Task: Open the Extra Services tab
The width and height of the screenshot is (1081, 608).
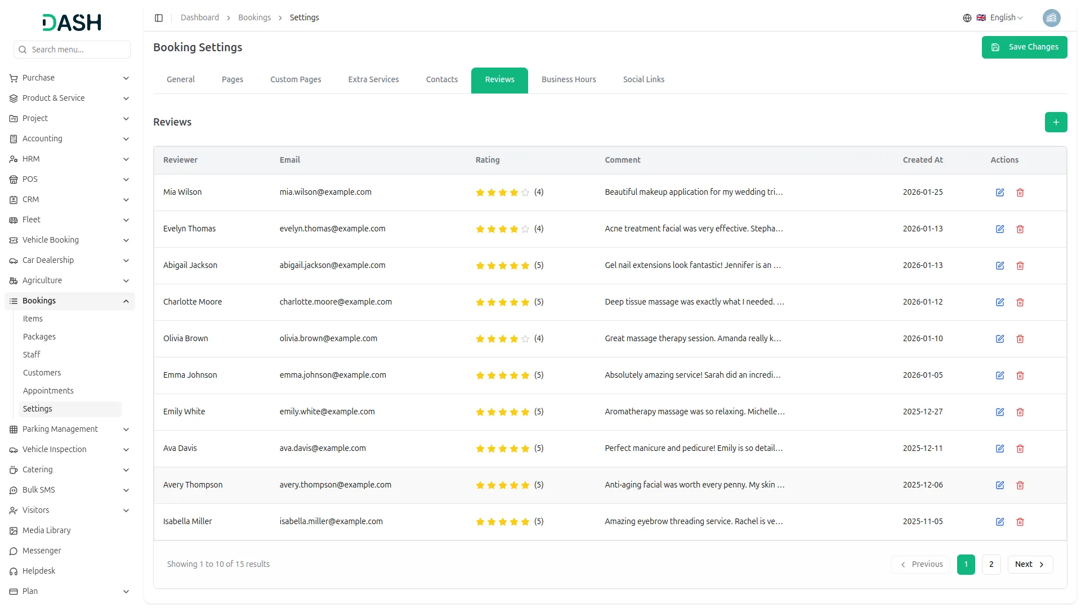Action: (373, 79)
